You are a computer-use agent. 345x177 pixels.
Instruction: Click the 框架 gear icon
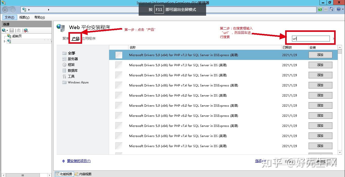coord(64,65)
